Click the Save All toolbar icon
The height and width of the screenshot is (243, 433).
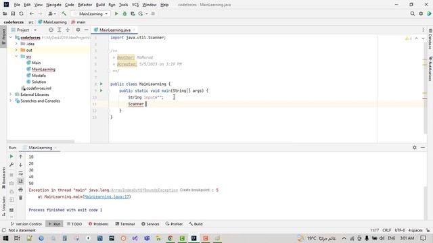pyautogui.click(x=13, y=13)
